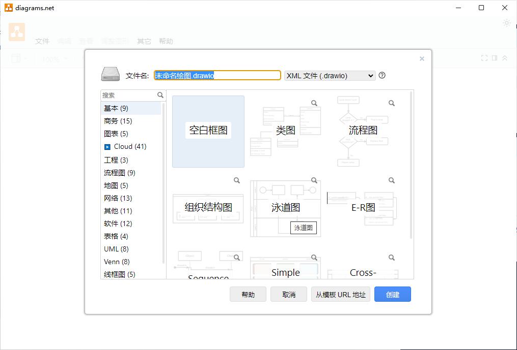The image size is (517, 350).
Task: Open the 调整图形 menu
Action: [115, 41]
